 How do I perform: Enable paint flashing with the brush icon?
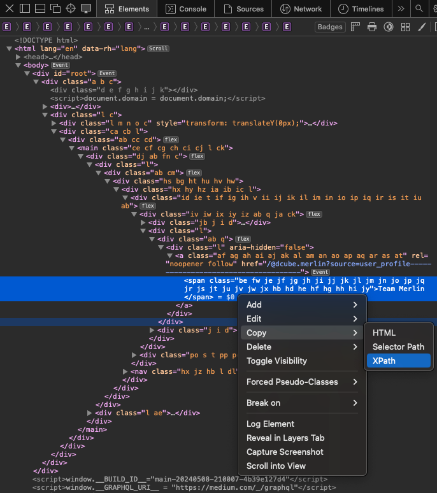(422, 27)
